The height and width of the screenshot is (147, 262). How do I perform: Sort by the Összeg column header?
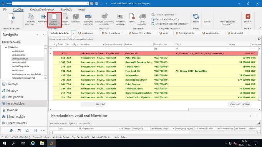[x=239, y=45]
